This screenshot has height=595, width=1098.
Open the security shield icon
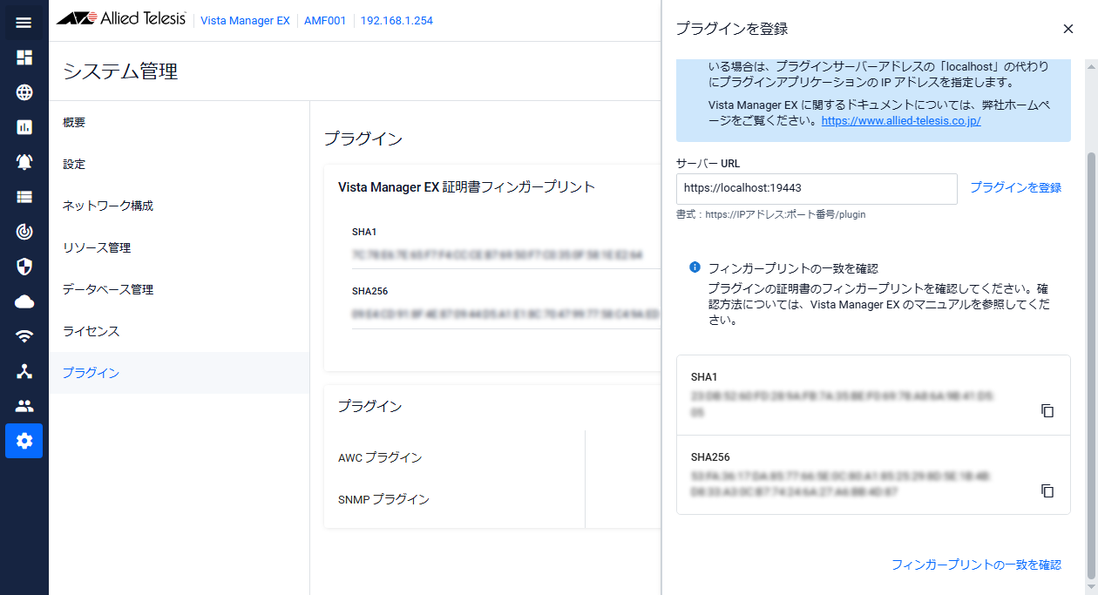24,267
